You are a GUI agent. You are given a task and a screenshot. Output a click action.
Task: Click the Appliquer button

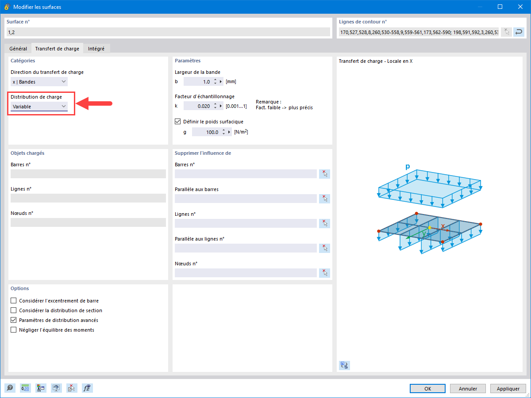pyautogui.click(x=508, y=389)
